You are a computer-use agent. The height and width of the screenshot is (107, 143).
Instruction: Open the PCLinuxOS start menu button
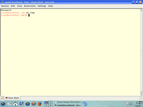pos(3,104)
